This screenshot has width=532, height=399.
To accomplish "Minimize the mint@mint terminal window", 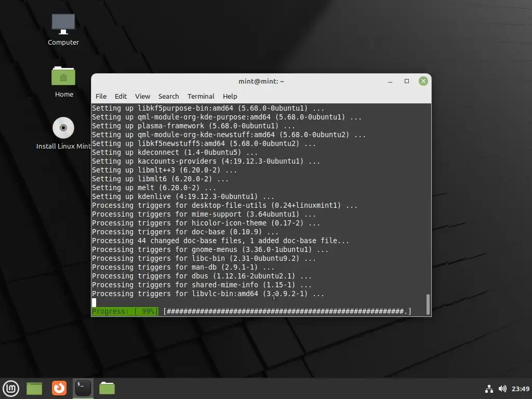I will [390, 82].
